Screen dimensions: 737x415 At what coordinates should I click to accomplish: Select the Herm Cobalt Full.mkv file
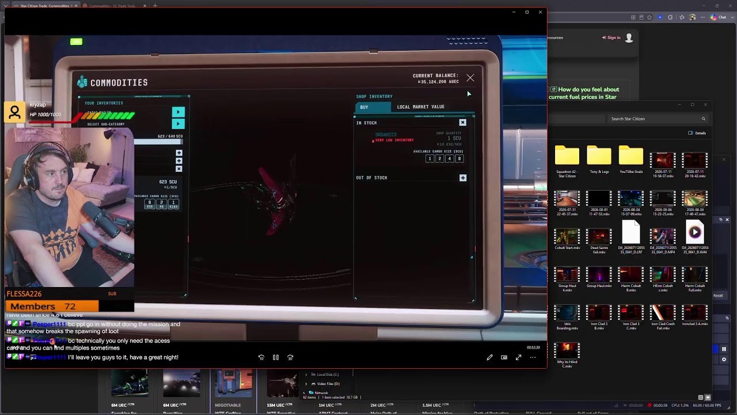point(695,280)
